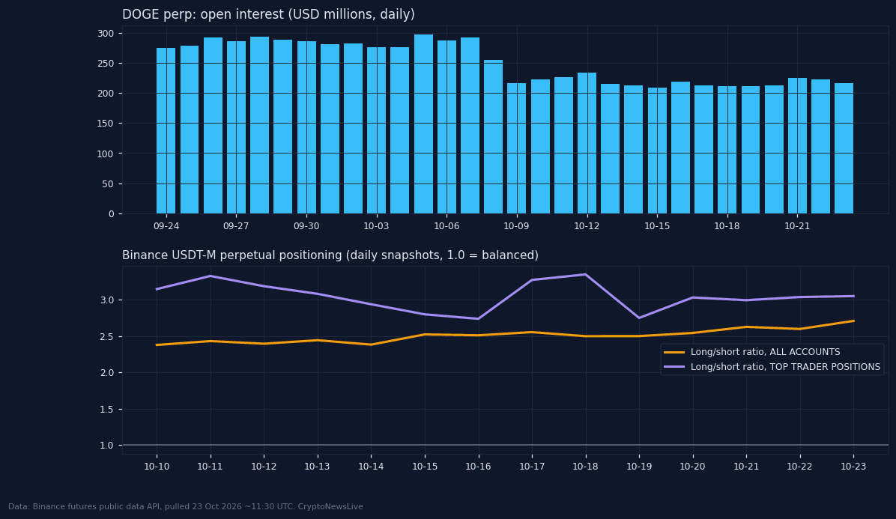Click the 10-20 date label
The image size is (896, 519).
(x=692, y=467)
